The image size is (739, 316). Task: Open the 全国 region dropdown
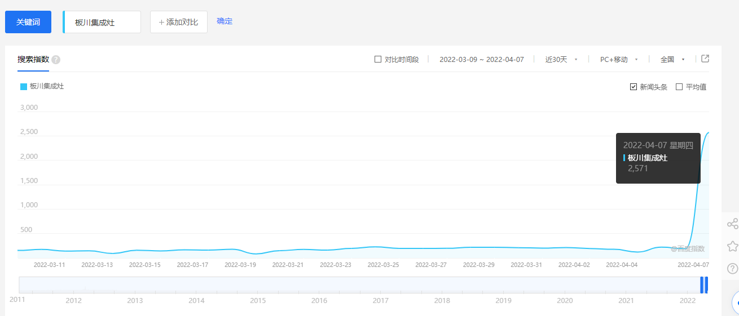(672, 59)
